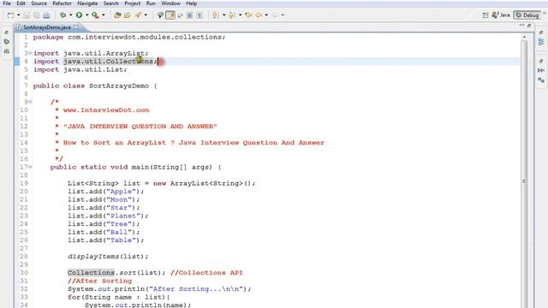Collapse the comment block at line 9

coord(30,102)
